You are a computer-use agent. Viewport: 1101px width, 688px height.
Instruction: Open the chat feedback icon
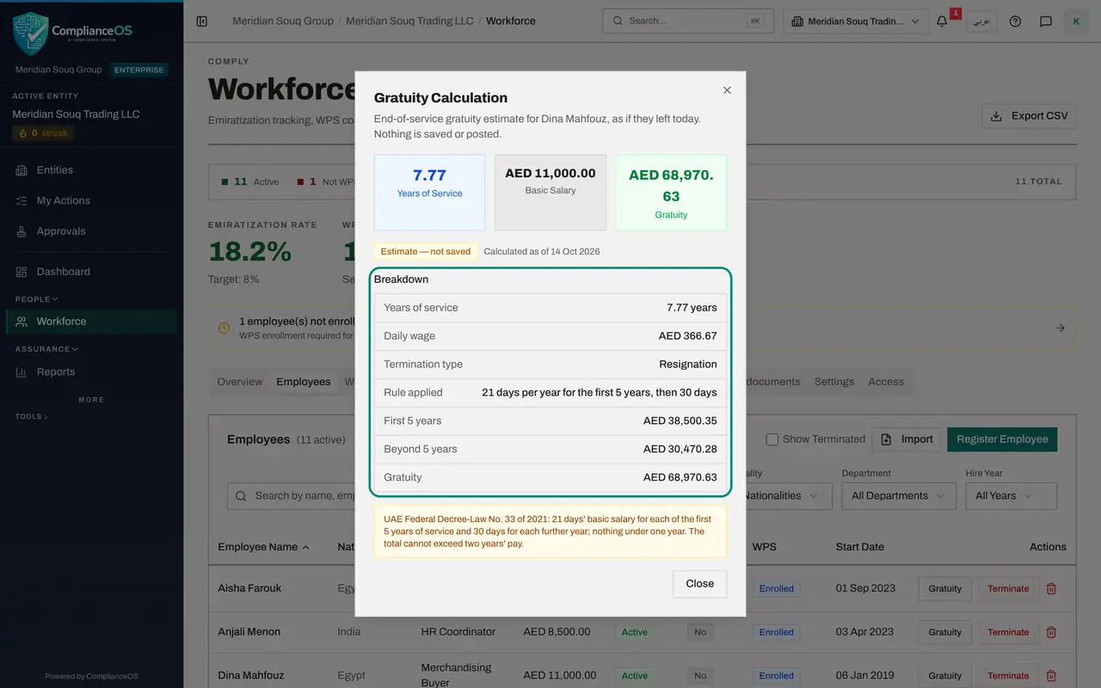pyautogui.click(x=1046, y=21)
